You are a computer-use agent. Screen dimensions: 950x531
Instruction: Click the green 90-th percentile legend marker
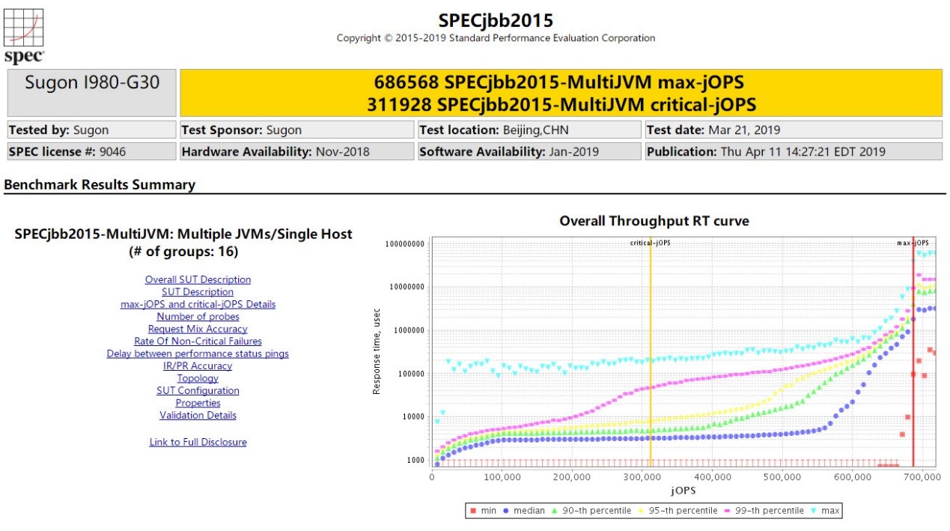(x=552, y=511)
